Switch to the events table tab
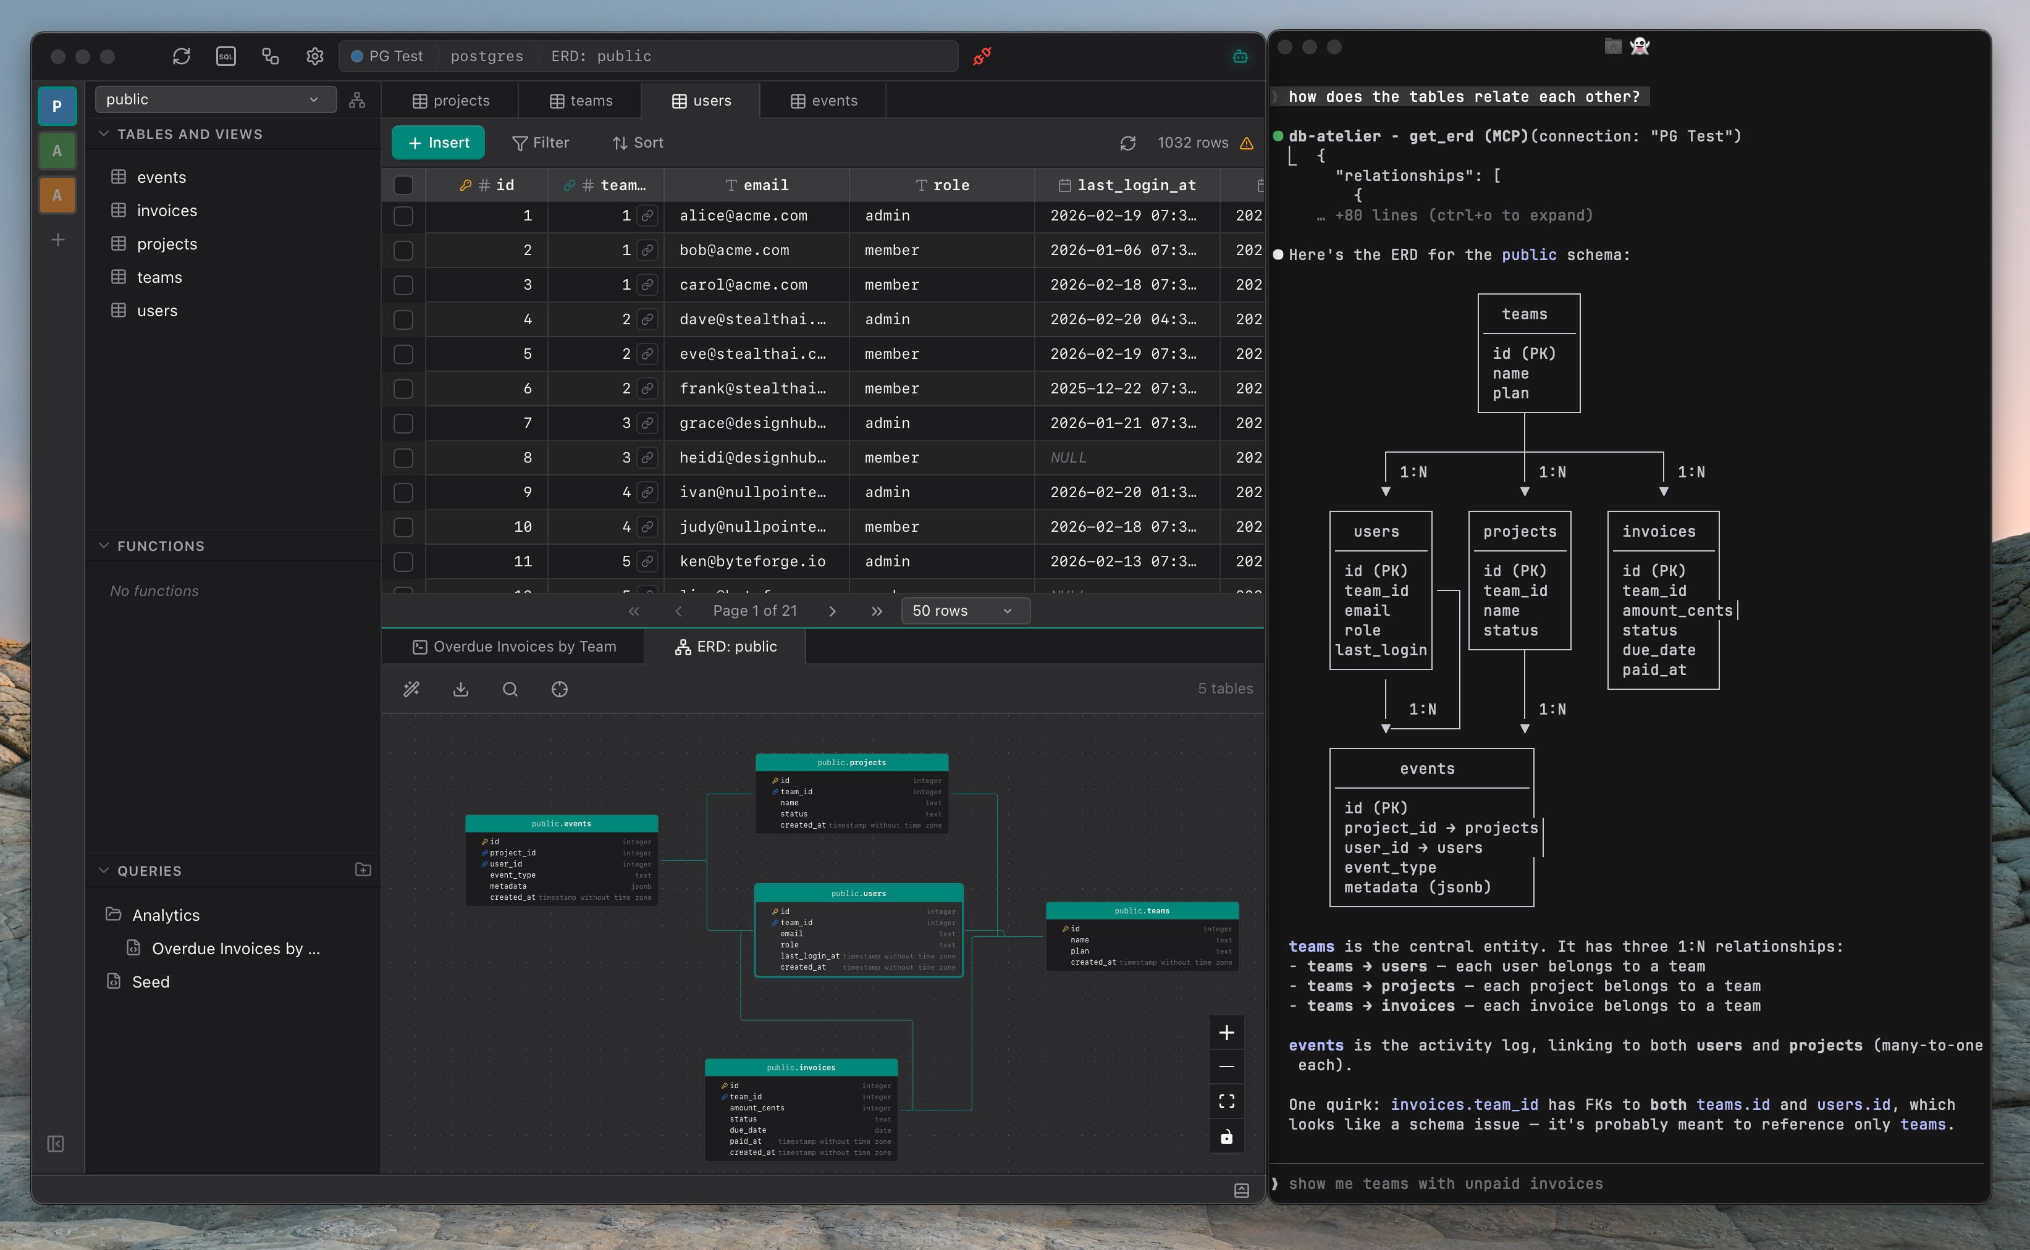The width and height of the screenshot is (2030, 1250). (x=823, y=101)
